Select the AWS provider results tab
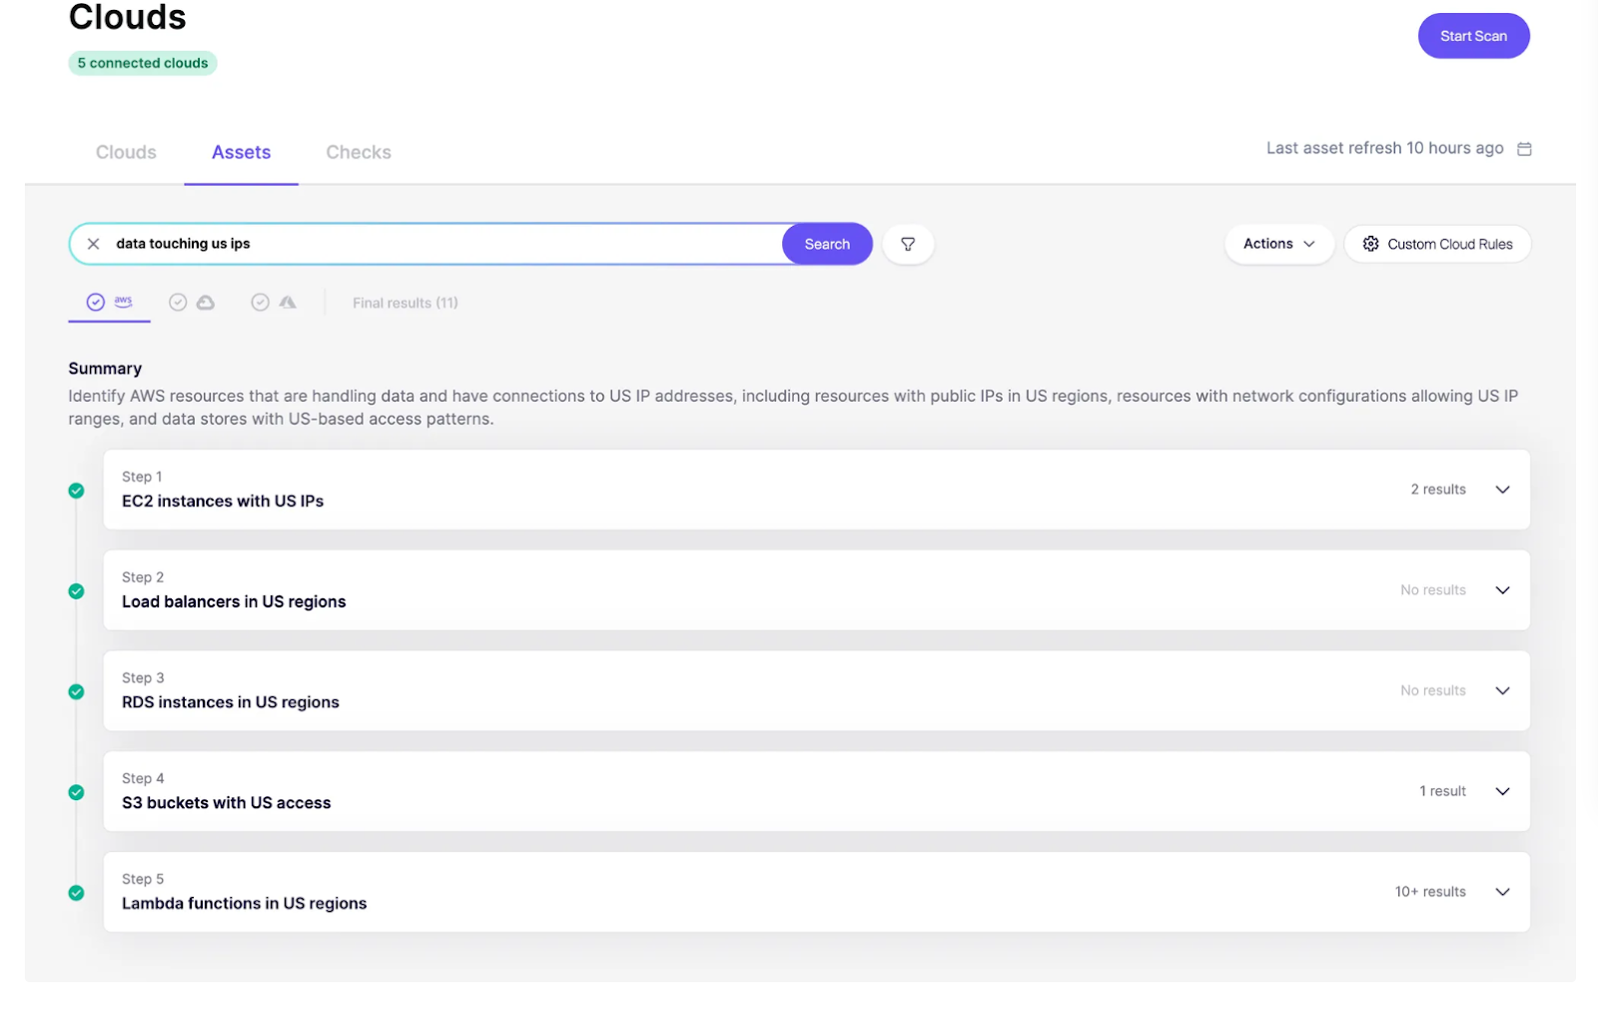Screen dimensions: 1598x1010 pos(110,302)
